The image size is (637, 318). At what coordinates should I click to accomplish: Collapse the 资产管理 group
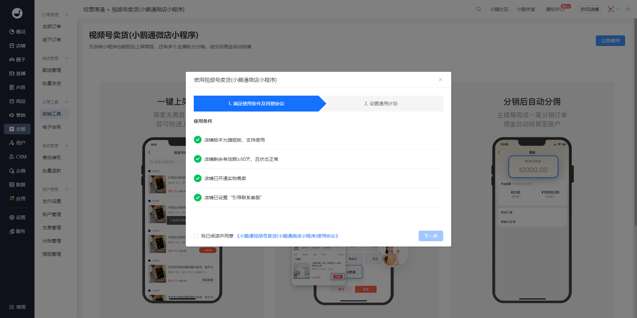click(x=67, y=189)
